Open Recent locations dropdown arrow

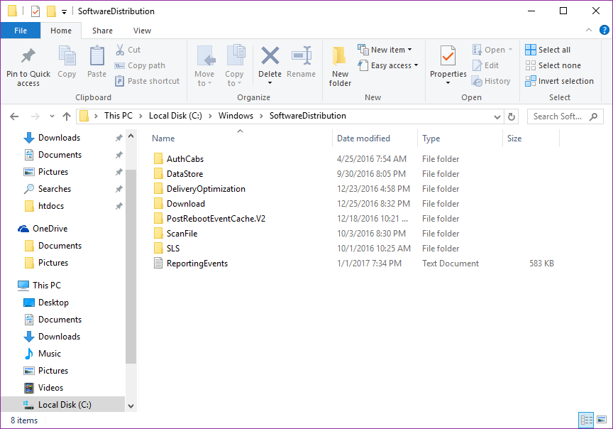pyautogui.click(x=52, y=116)
